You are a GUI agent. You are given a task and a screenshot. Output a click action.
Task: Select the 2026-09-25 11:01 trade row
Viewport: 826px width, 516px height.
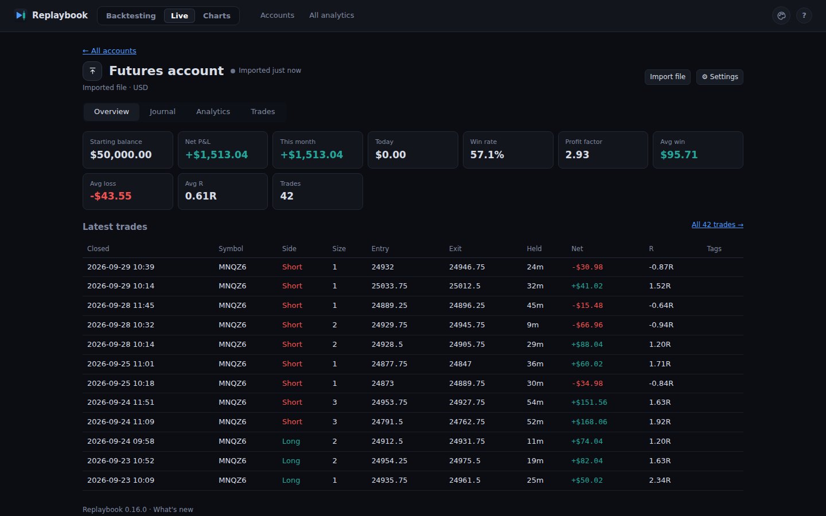click(413, 364)
